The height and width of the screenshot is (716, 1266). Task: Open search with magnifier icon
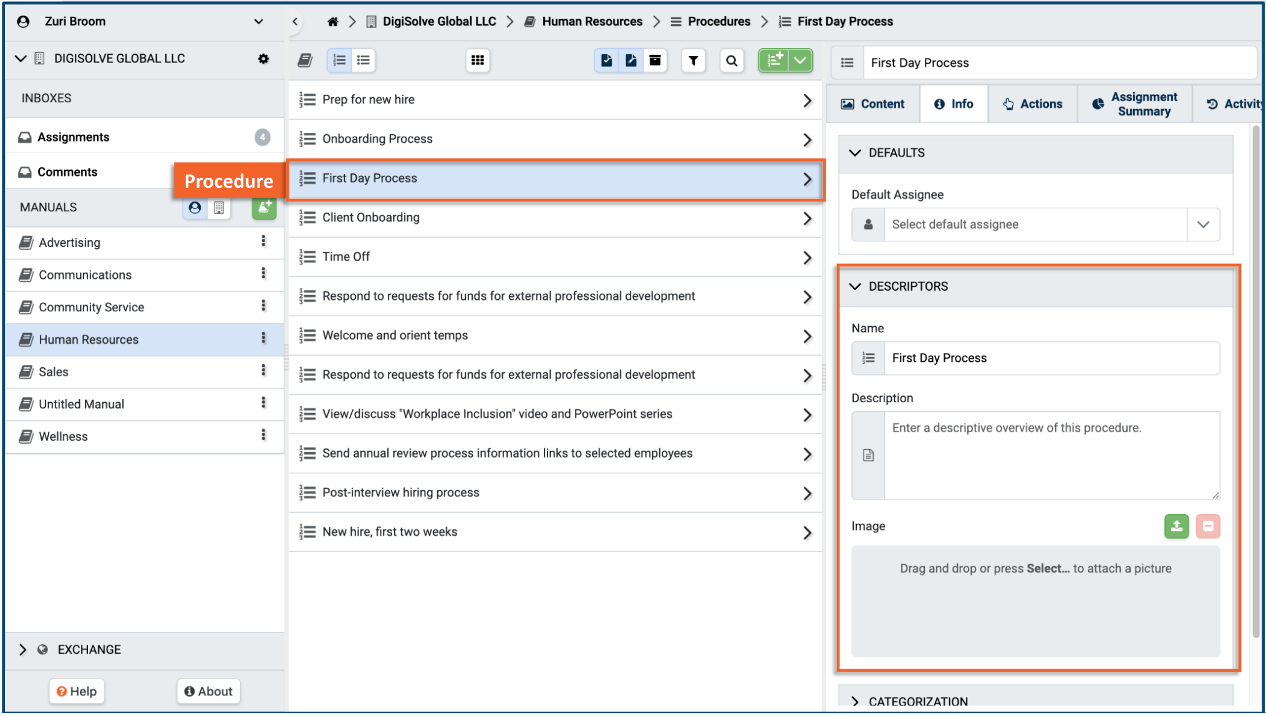732,60
